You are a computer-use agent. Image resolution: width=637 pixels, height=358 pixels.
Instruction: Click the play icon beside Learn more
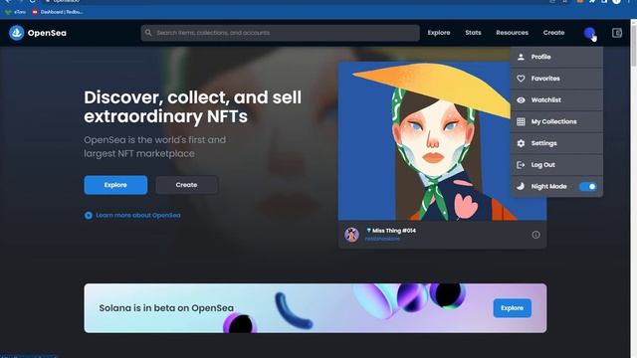[89, 216]
